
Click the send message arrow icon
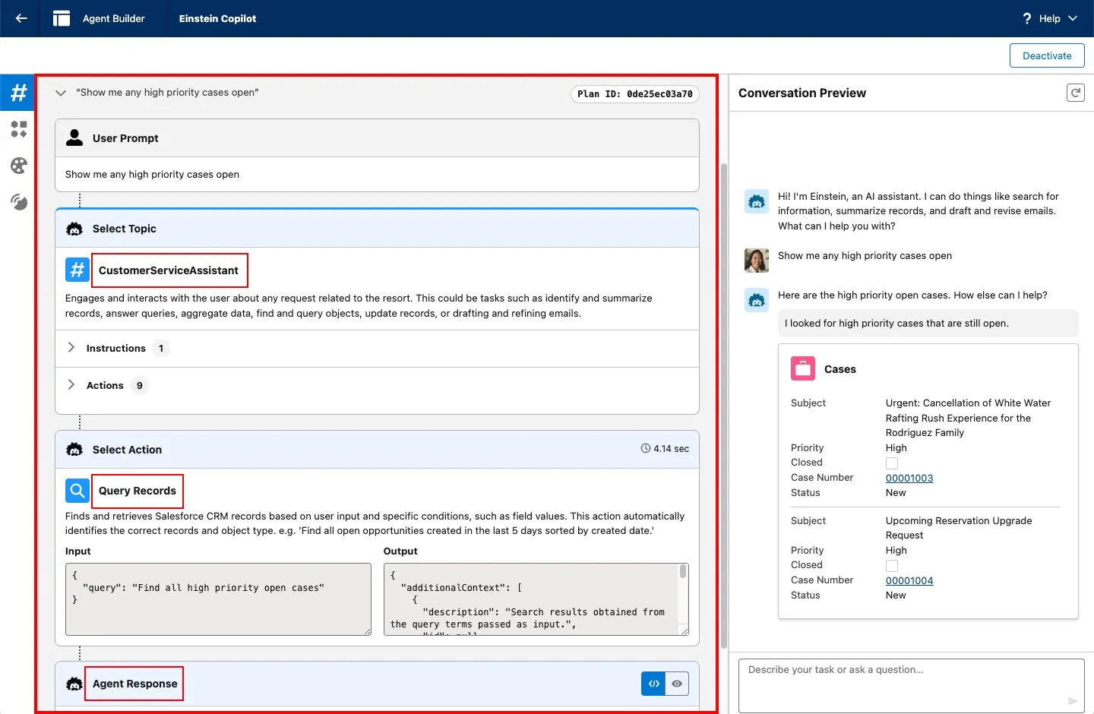(x=1072, y=701)
